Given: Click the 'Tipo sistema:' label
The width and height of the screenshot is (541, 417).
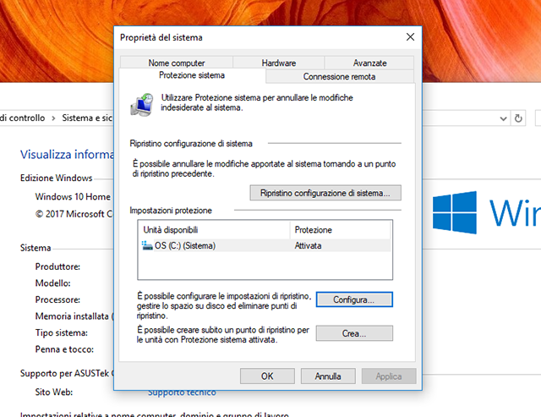Looking at the screenshot, I should (x=62, y=332).
